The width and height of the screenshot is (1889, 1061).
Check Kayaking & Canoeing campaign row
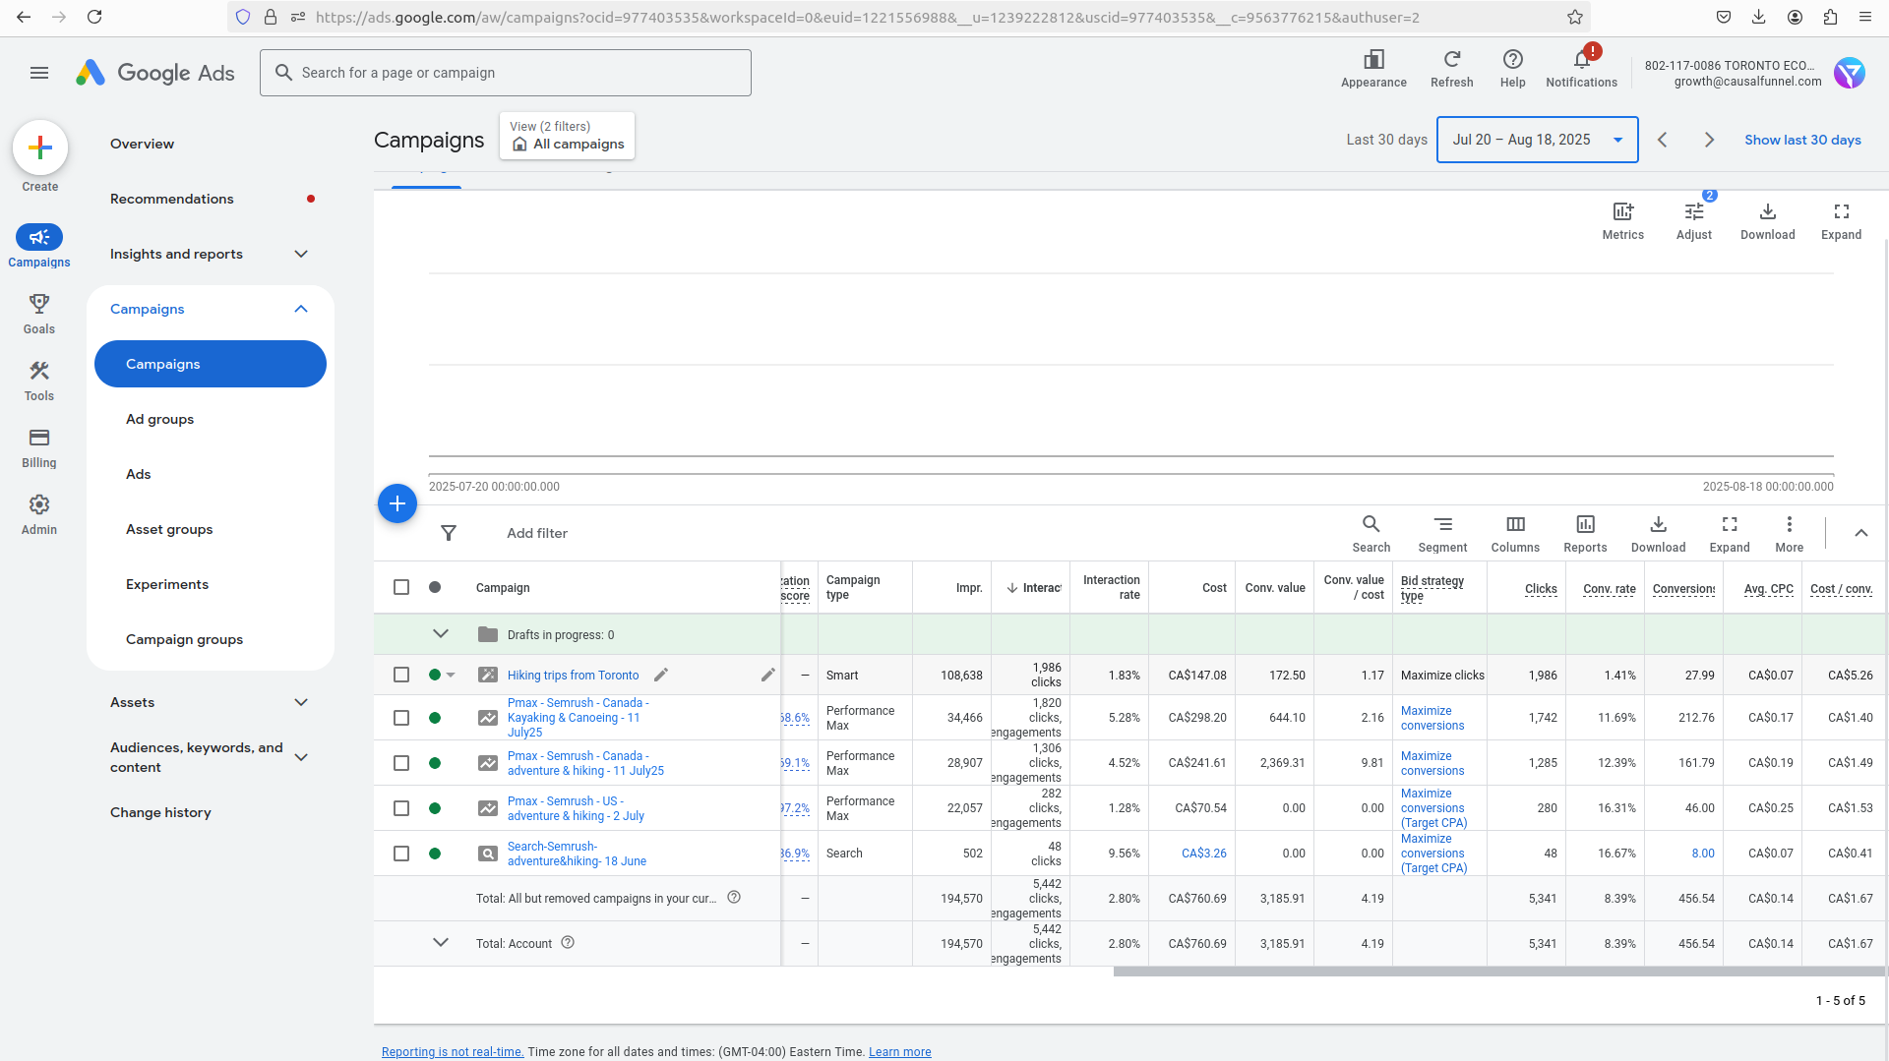401,718
